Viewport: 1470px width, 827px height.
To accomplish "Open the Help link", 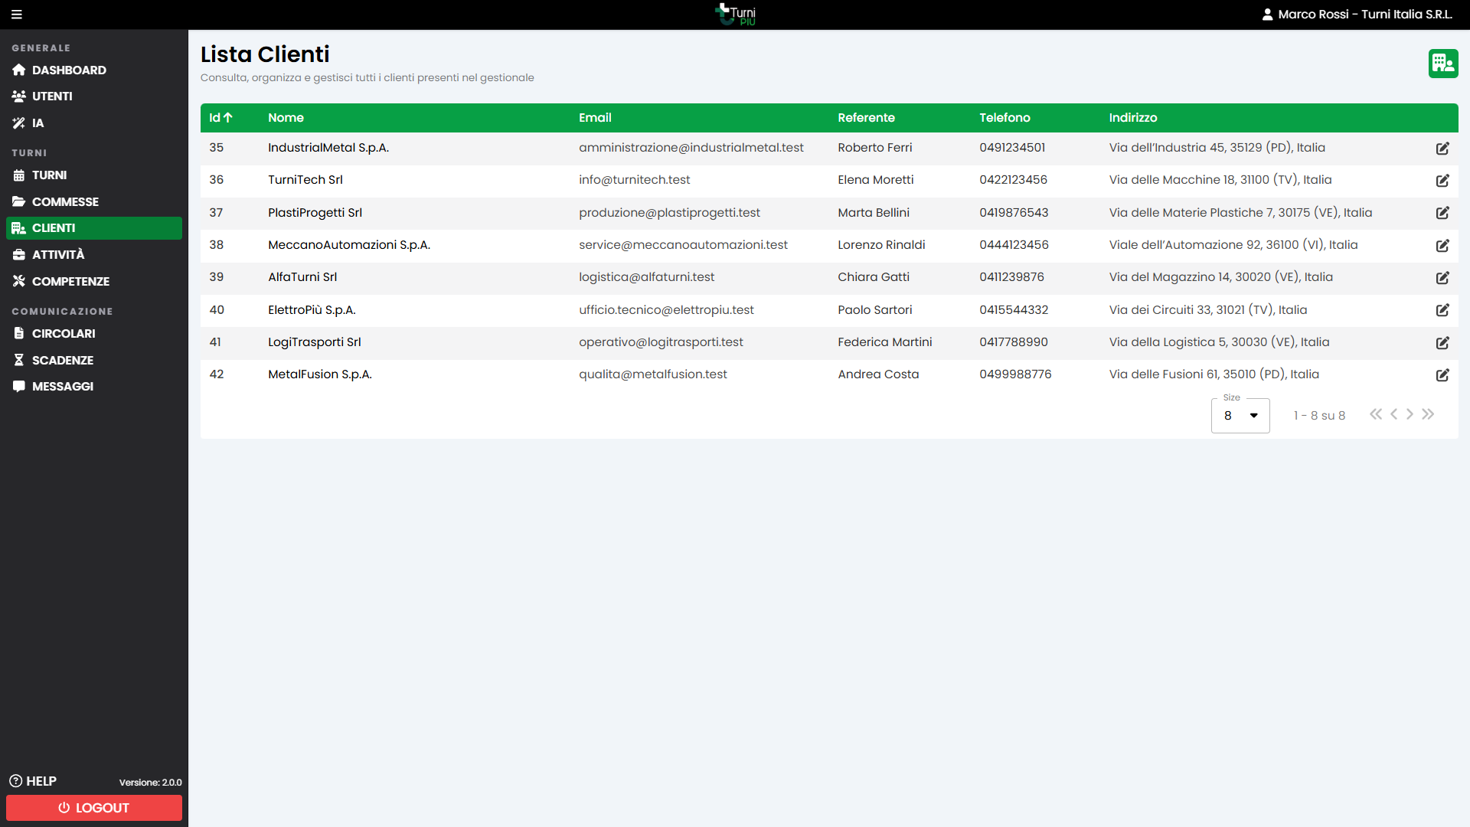I will [x=33, y=781].
